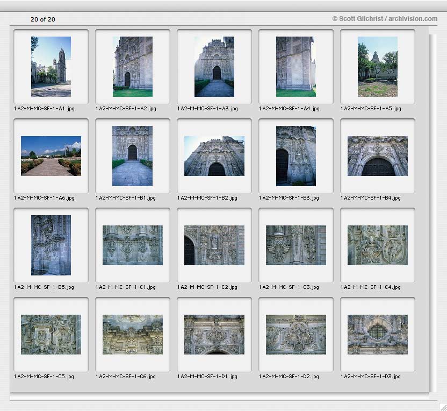
Task: Click filename label 1A2-M-MC-SF-1-A3.jpg
Action: [207, 109]
